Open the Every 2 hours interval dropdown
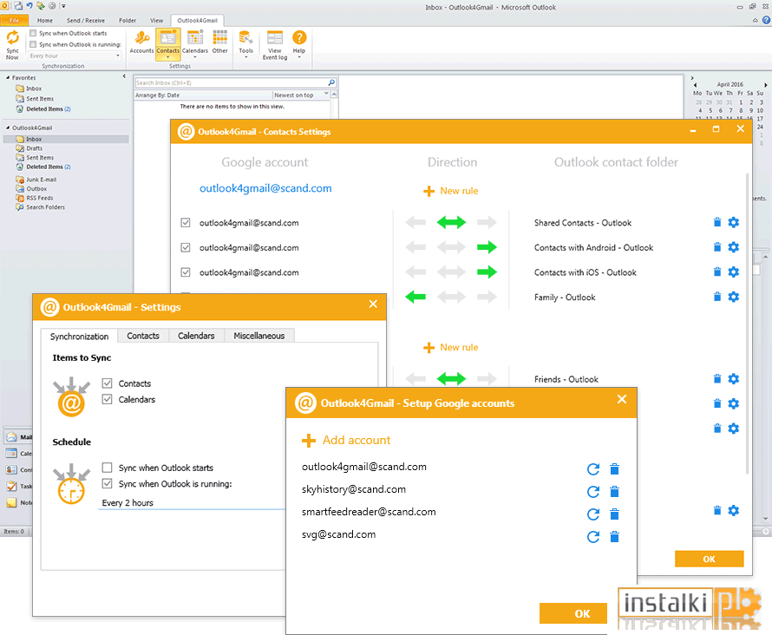 [x=192, y=502]
